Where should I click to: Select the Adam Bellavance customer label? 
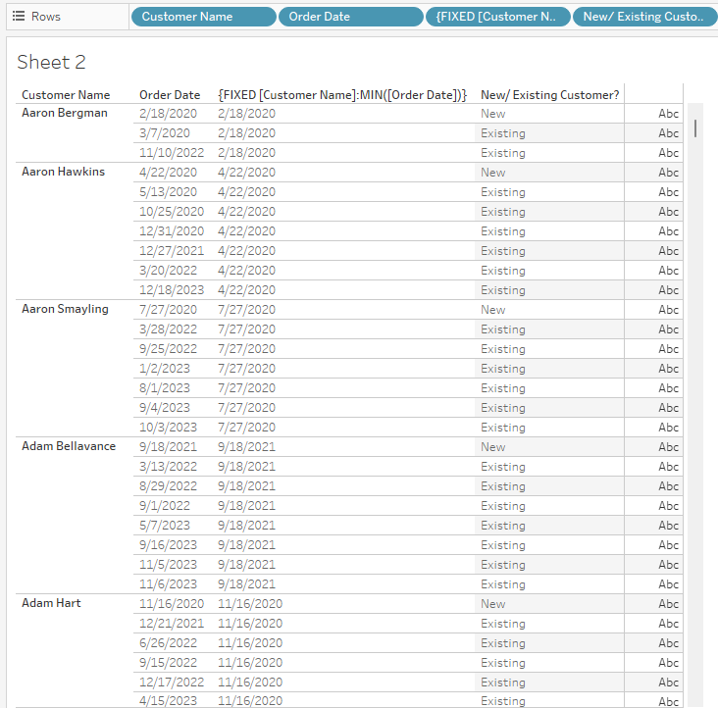pos(69,446)
